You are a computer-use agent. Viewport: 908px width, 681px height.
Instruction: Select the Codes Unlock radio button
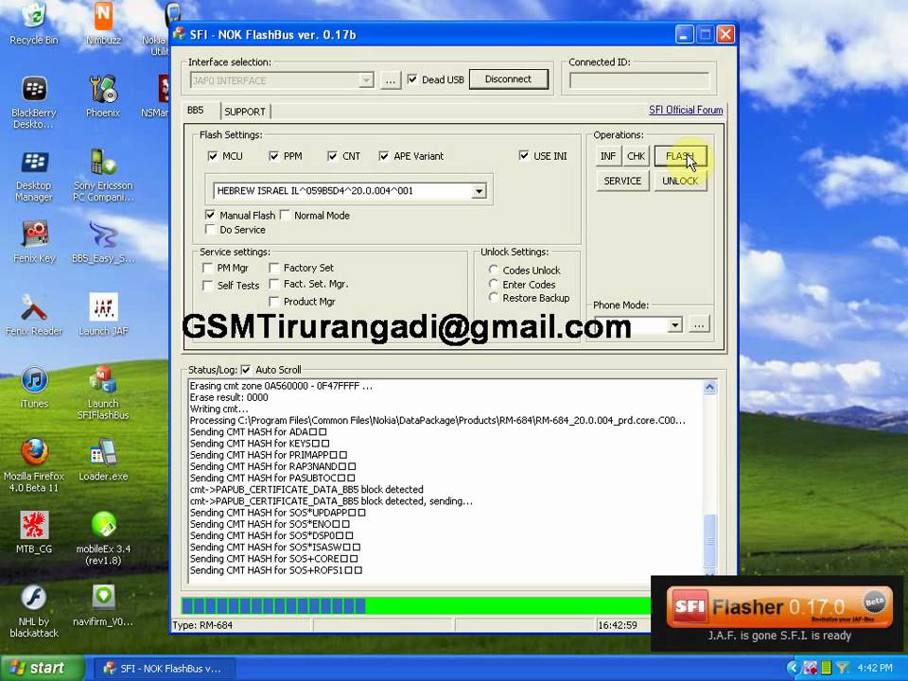(x=494, y=270)
